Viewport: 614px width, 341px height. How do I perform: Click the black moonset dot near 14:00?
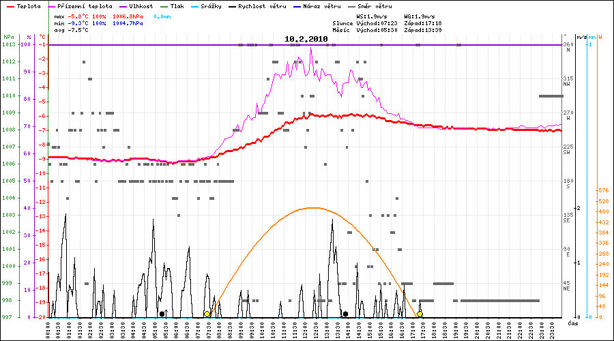coord(346,314)
